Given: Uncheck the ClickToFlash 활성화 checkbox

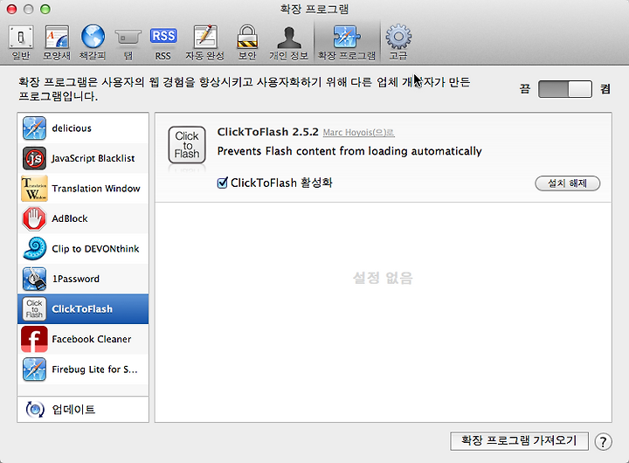Looking at the screenshot, I should (222, 183).
